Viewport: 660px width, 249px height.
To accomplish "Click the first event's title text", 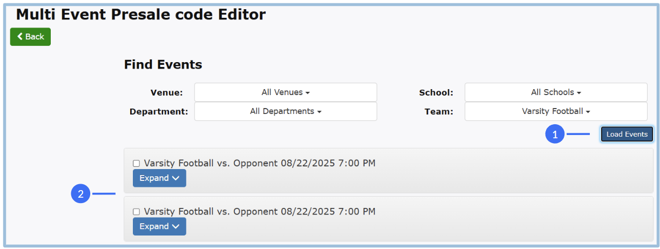I will (259, 163).
